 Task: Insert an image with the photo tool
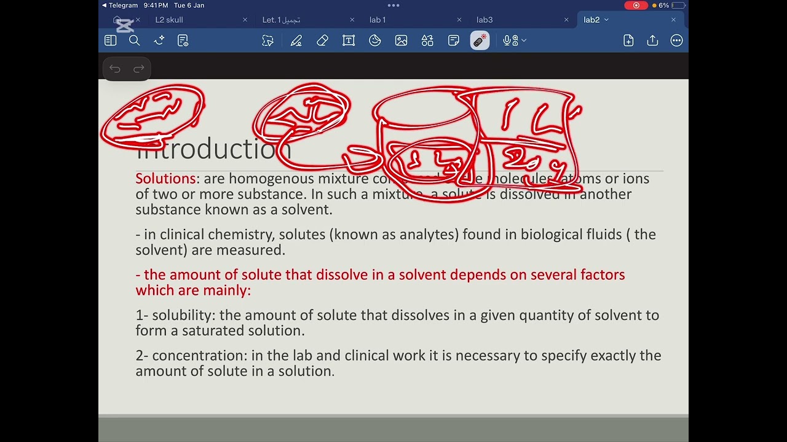point(401,41)
